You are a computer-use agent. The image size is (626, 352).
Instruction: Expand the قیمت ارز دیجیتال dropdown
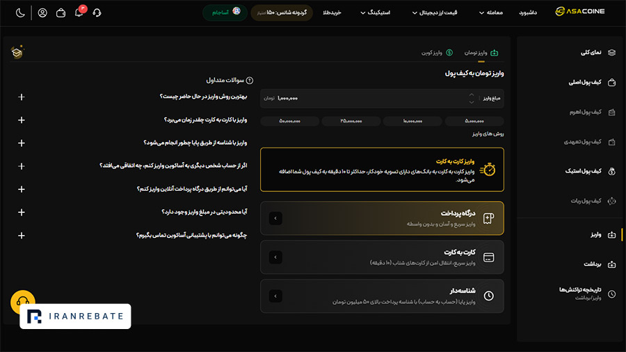[x=435, y=13]
